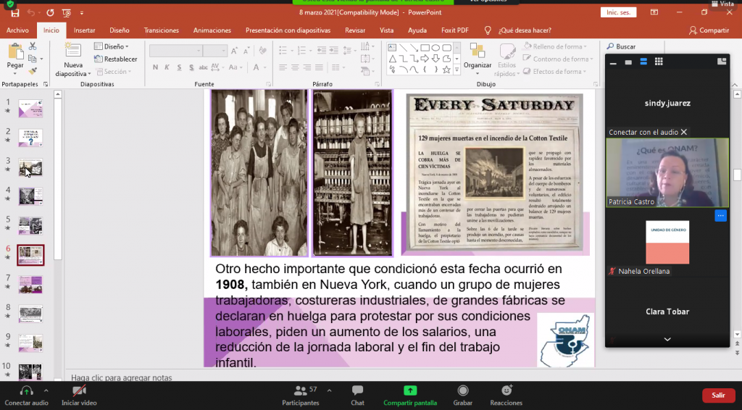742x410 pixels.
Task: Open the Diseño layout dropdown
Action: (112, 46)
